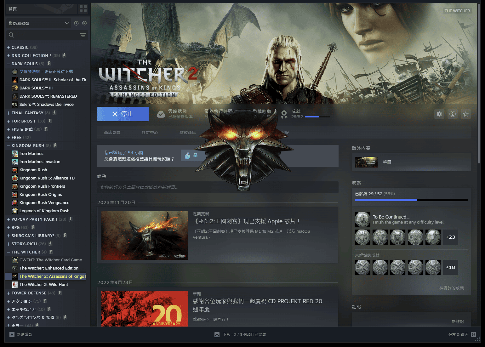485x347 pixels.
Task: Open the Apple 芯片 news headline
Action: click(x=247, y=221)
